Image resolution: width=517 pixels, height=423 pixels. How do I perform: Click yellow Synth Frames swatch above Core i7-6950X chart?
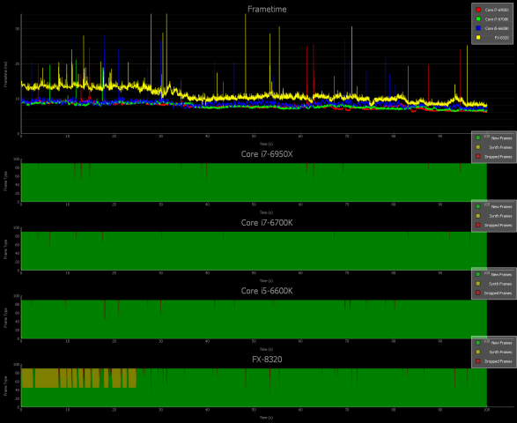pyautogui.click(x=478, y=147)
